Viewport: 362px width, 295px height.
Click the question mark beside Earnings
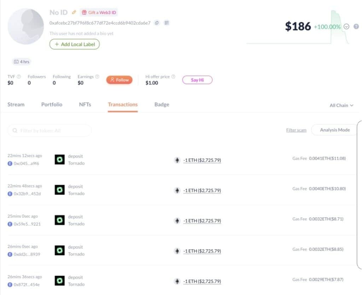point(97,76)
